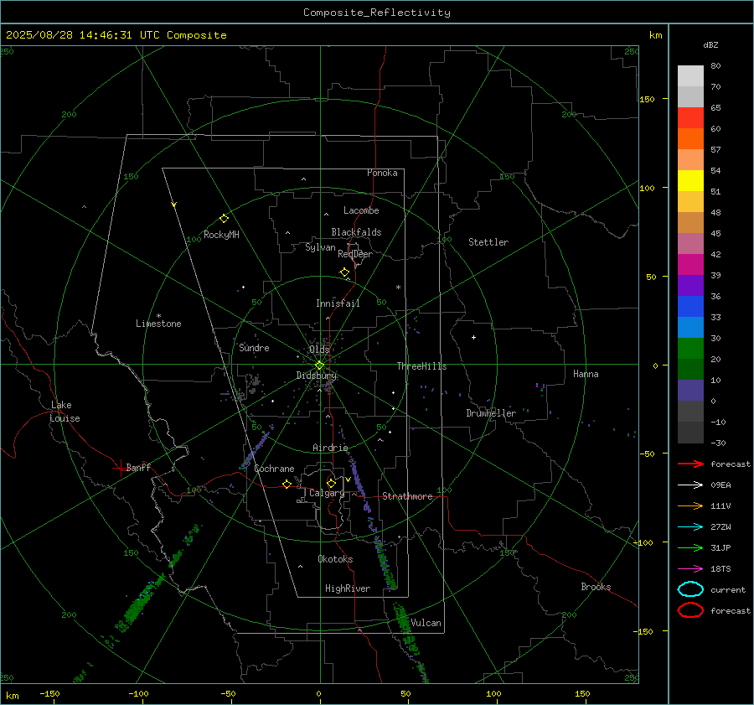Click the 51 dBZ yellow color swatch
The height and width of the screenshot is (705, 754).
coord(690,181)
